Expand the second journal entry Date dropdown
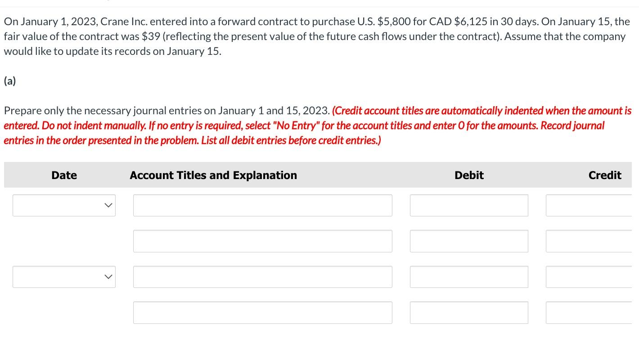 tap(64, 277)
